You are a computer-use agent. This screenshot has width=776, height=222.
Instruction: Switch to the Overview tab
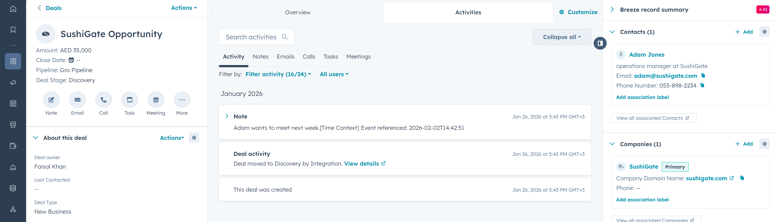click(297, 12)
